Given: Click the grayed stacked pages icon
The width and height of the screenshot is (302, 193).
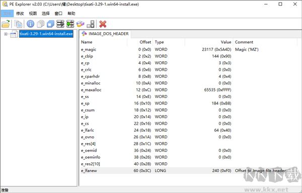Looking at the screenshot, I should click(x=40, y=24).
